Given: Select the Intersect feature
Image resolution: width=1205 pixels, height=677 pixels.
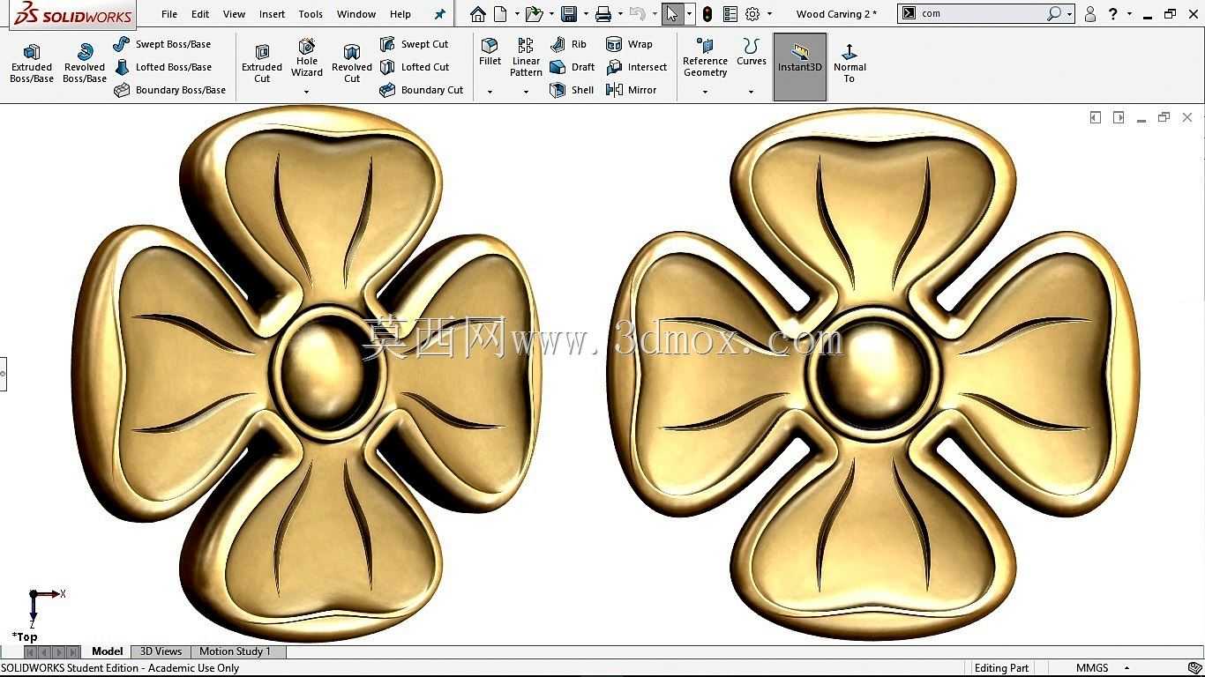Looking at the screenshot, I should click(636, 67).
